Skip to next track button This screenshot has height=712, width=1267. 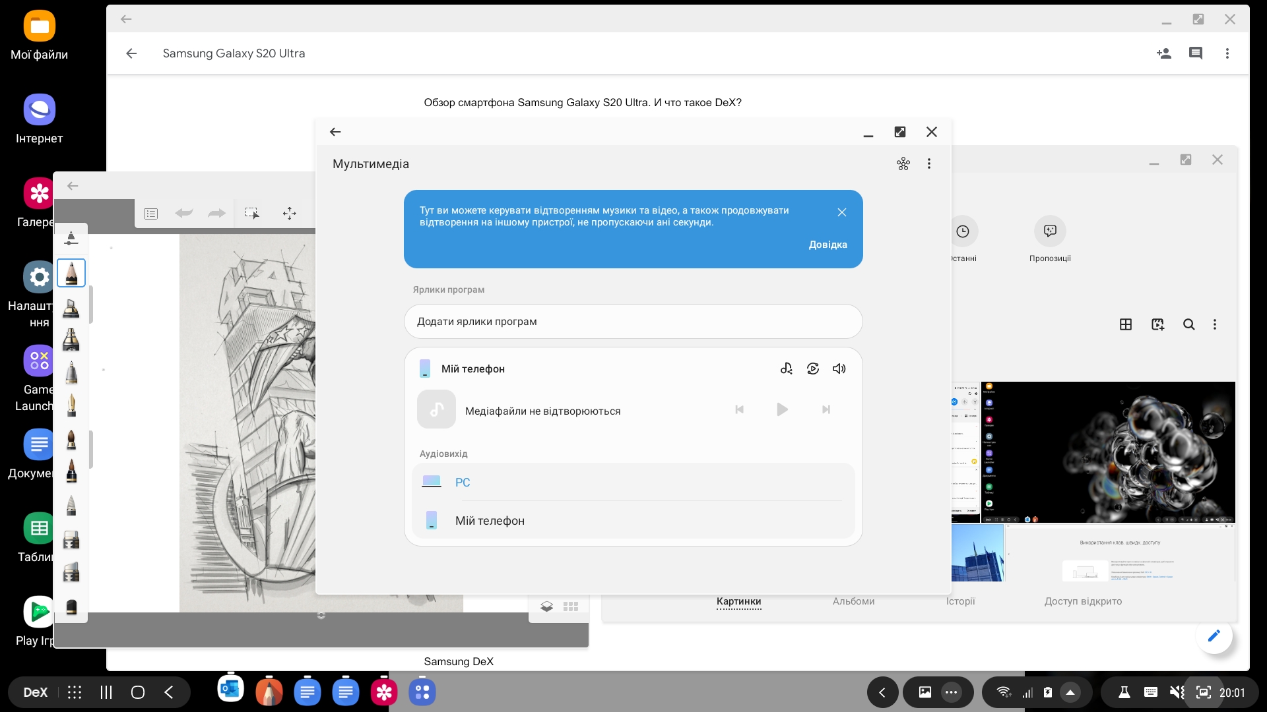click(x=826, y=409)
